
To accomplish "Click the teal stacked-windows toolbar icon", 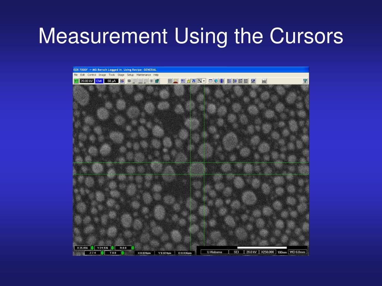I will (157, 81).
